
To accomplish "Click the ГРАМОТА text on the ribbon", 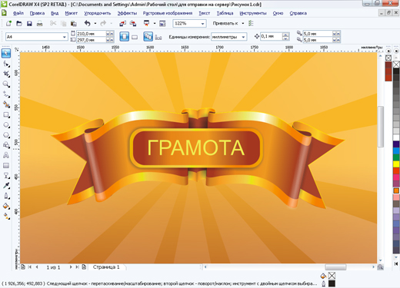I will pos(196,147).
